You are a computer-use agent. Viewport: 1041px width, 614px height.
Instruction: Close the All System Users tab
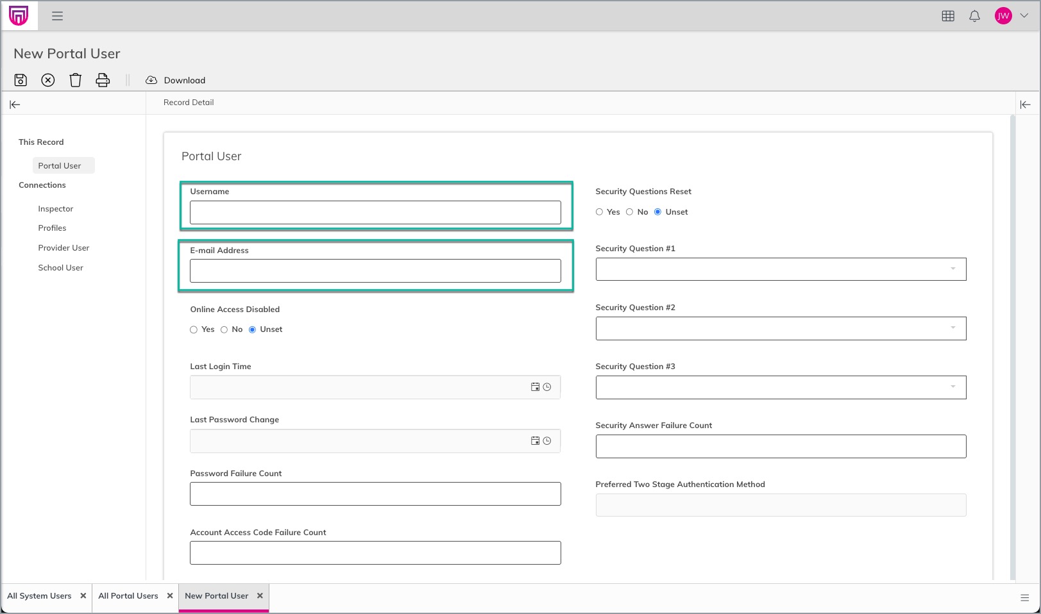(83, 596)
